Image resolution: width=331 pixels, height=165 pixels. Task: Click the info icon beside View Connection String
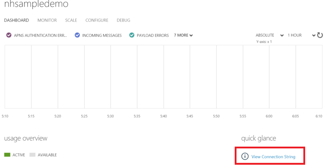(245, 157)
